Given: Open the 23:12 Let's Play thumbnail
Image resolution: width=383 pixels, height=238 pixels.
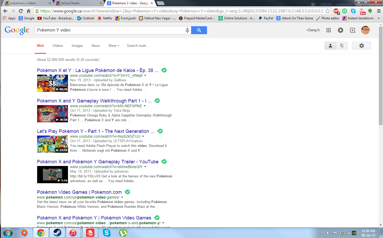Looking at the screenshot, I should 53,144.
